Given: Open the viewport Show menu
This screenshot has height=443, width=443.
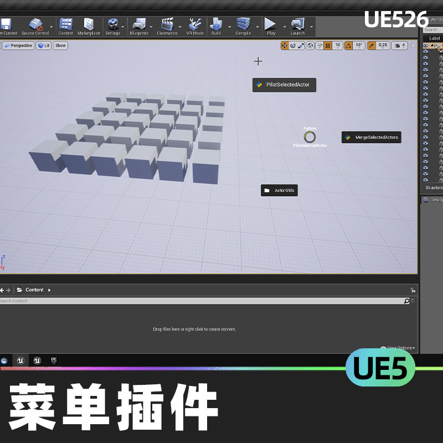Looking at the screenshot, I should 60,45.
